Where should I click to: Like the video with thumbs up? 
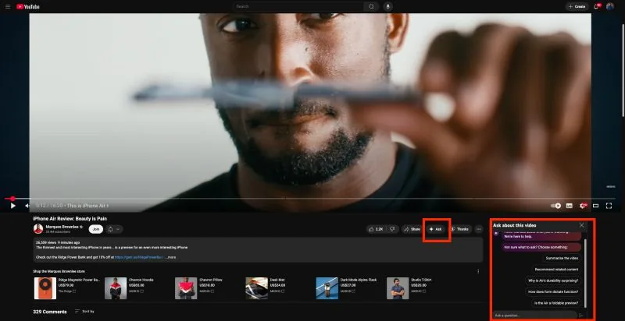tap(376, 229)
